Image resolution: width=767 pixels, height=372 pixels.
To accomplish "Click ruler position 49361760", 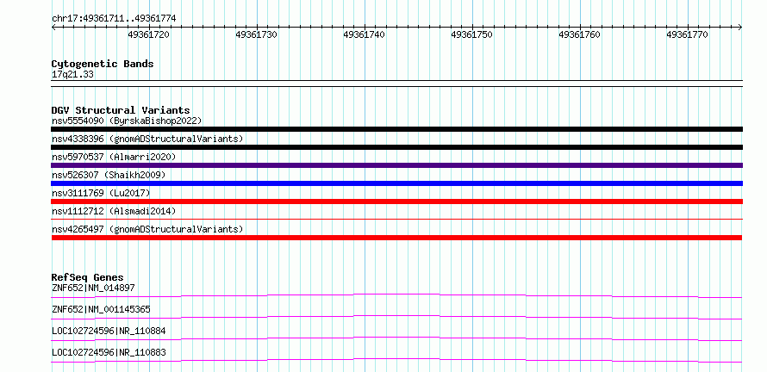I will [x=579, y=34].
